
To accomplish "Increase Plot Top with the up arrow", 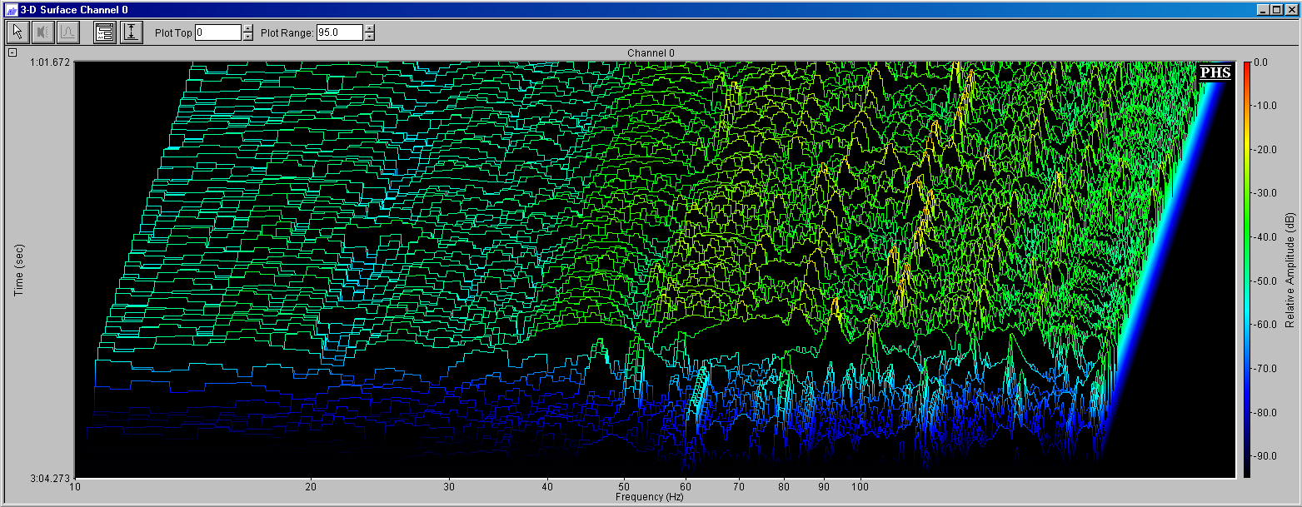I will [x=247, y=28].
